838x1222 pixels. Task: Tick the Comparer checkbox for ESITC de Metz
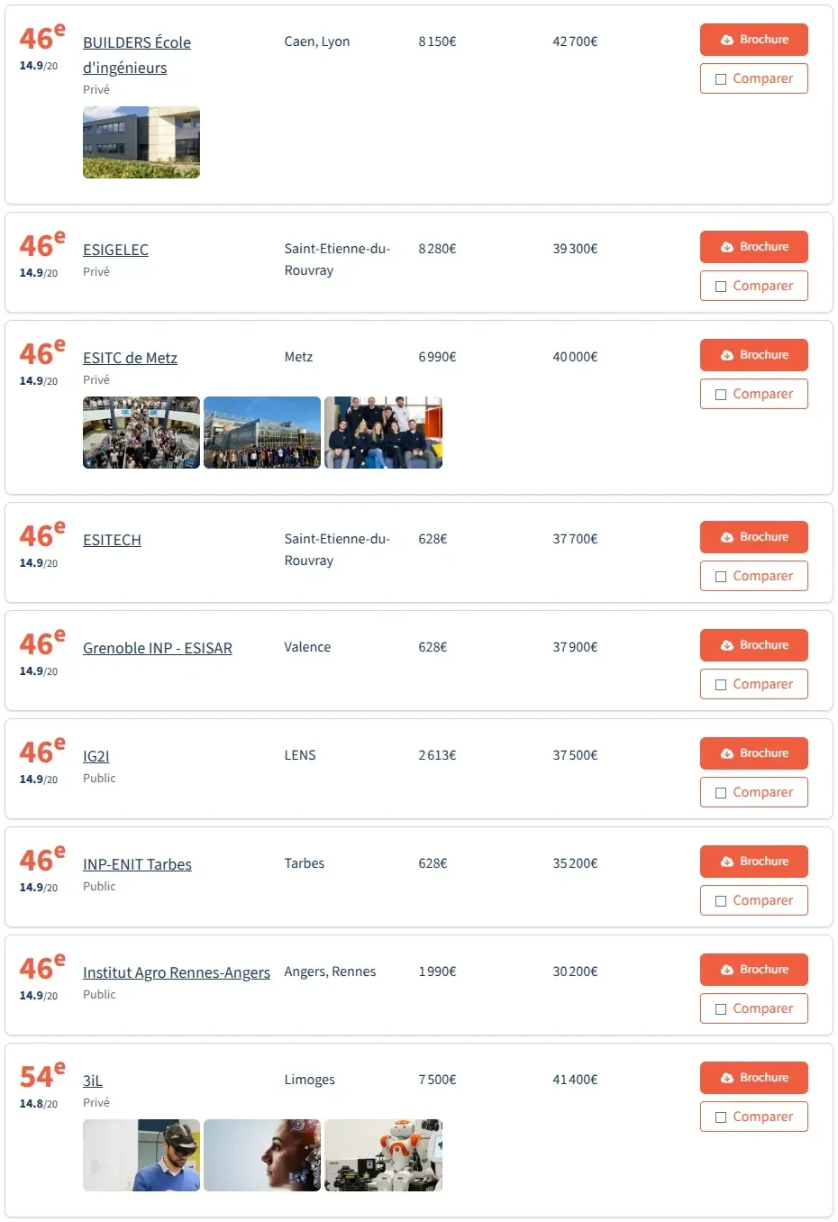click(x=721, y=395)
